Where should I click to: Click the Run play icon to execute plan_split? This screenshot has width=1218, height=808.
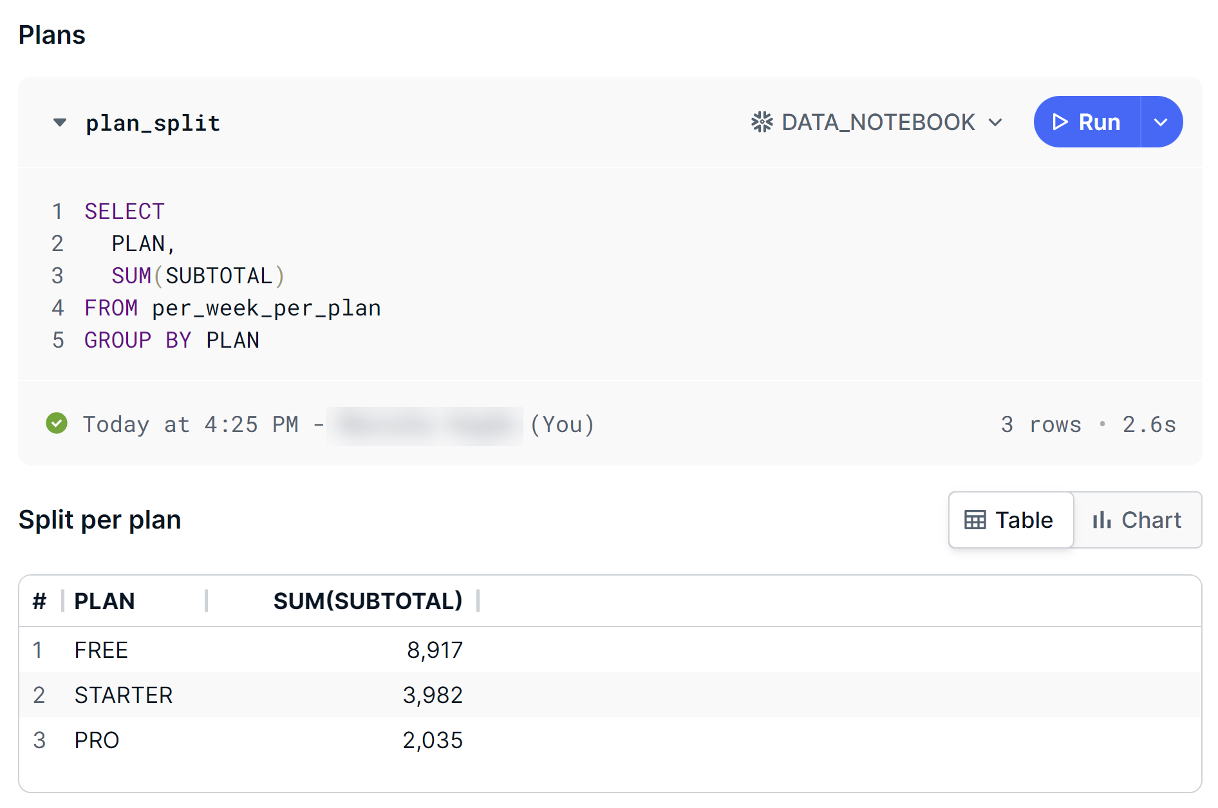1060,122
